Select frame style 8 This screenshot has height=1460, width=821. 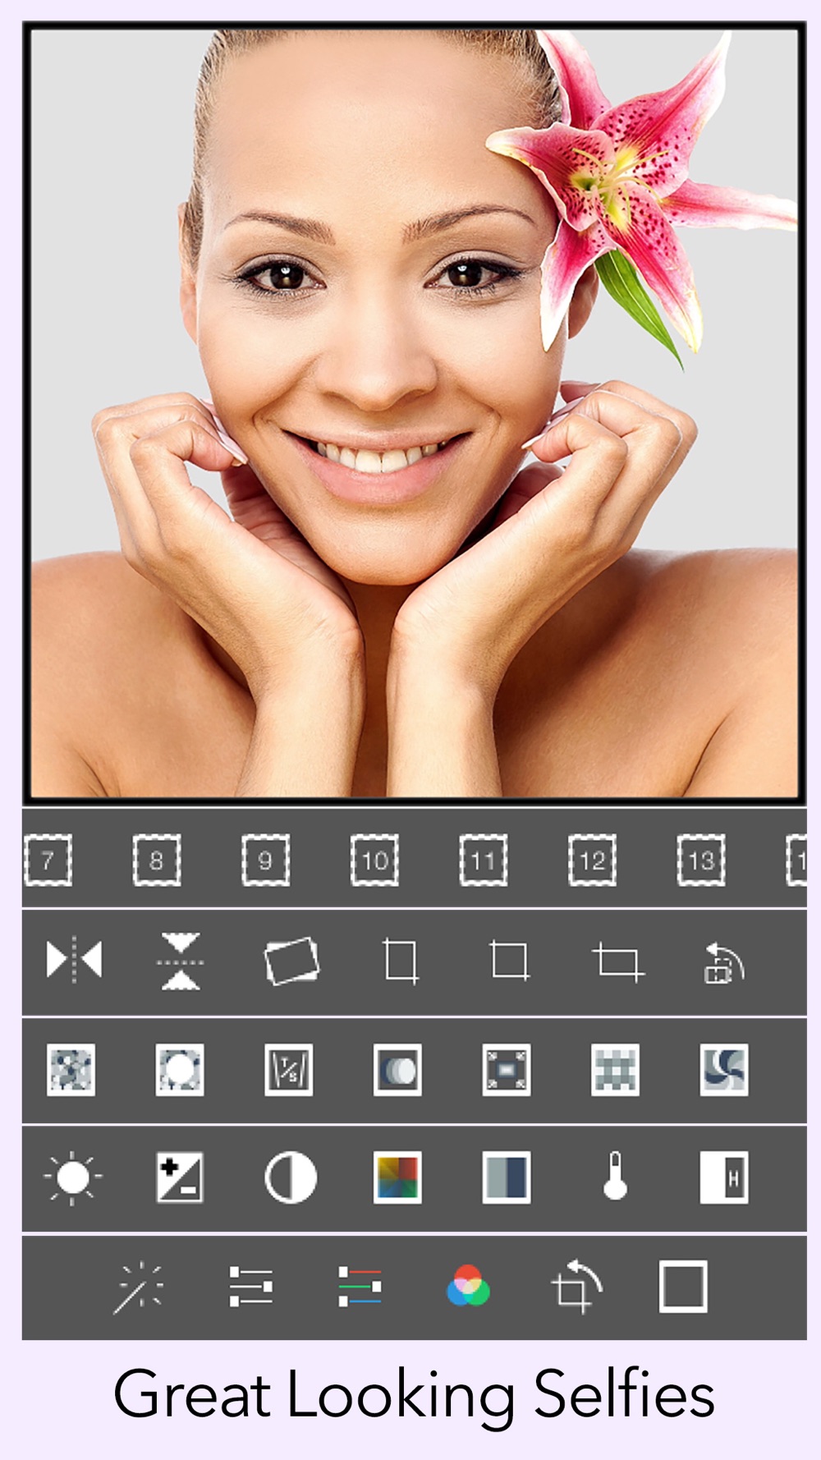point(157,860)
